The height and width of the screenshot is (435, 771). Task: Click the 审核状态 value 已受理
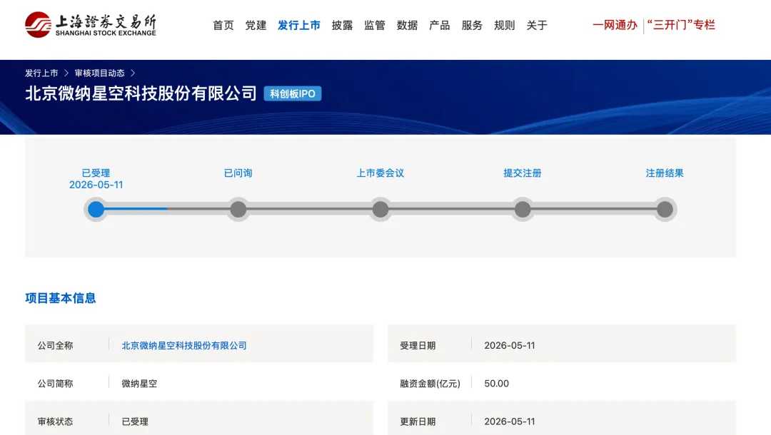pos(135,421)
